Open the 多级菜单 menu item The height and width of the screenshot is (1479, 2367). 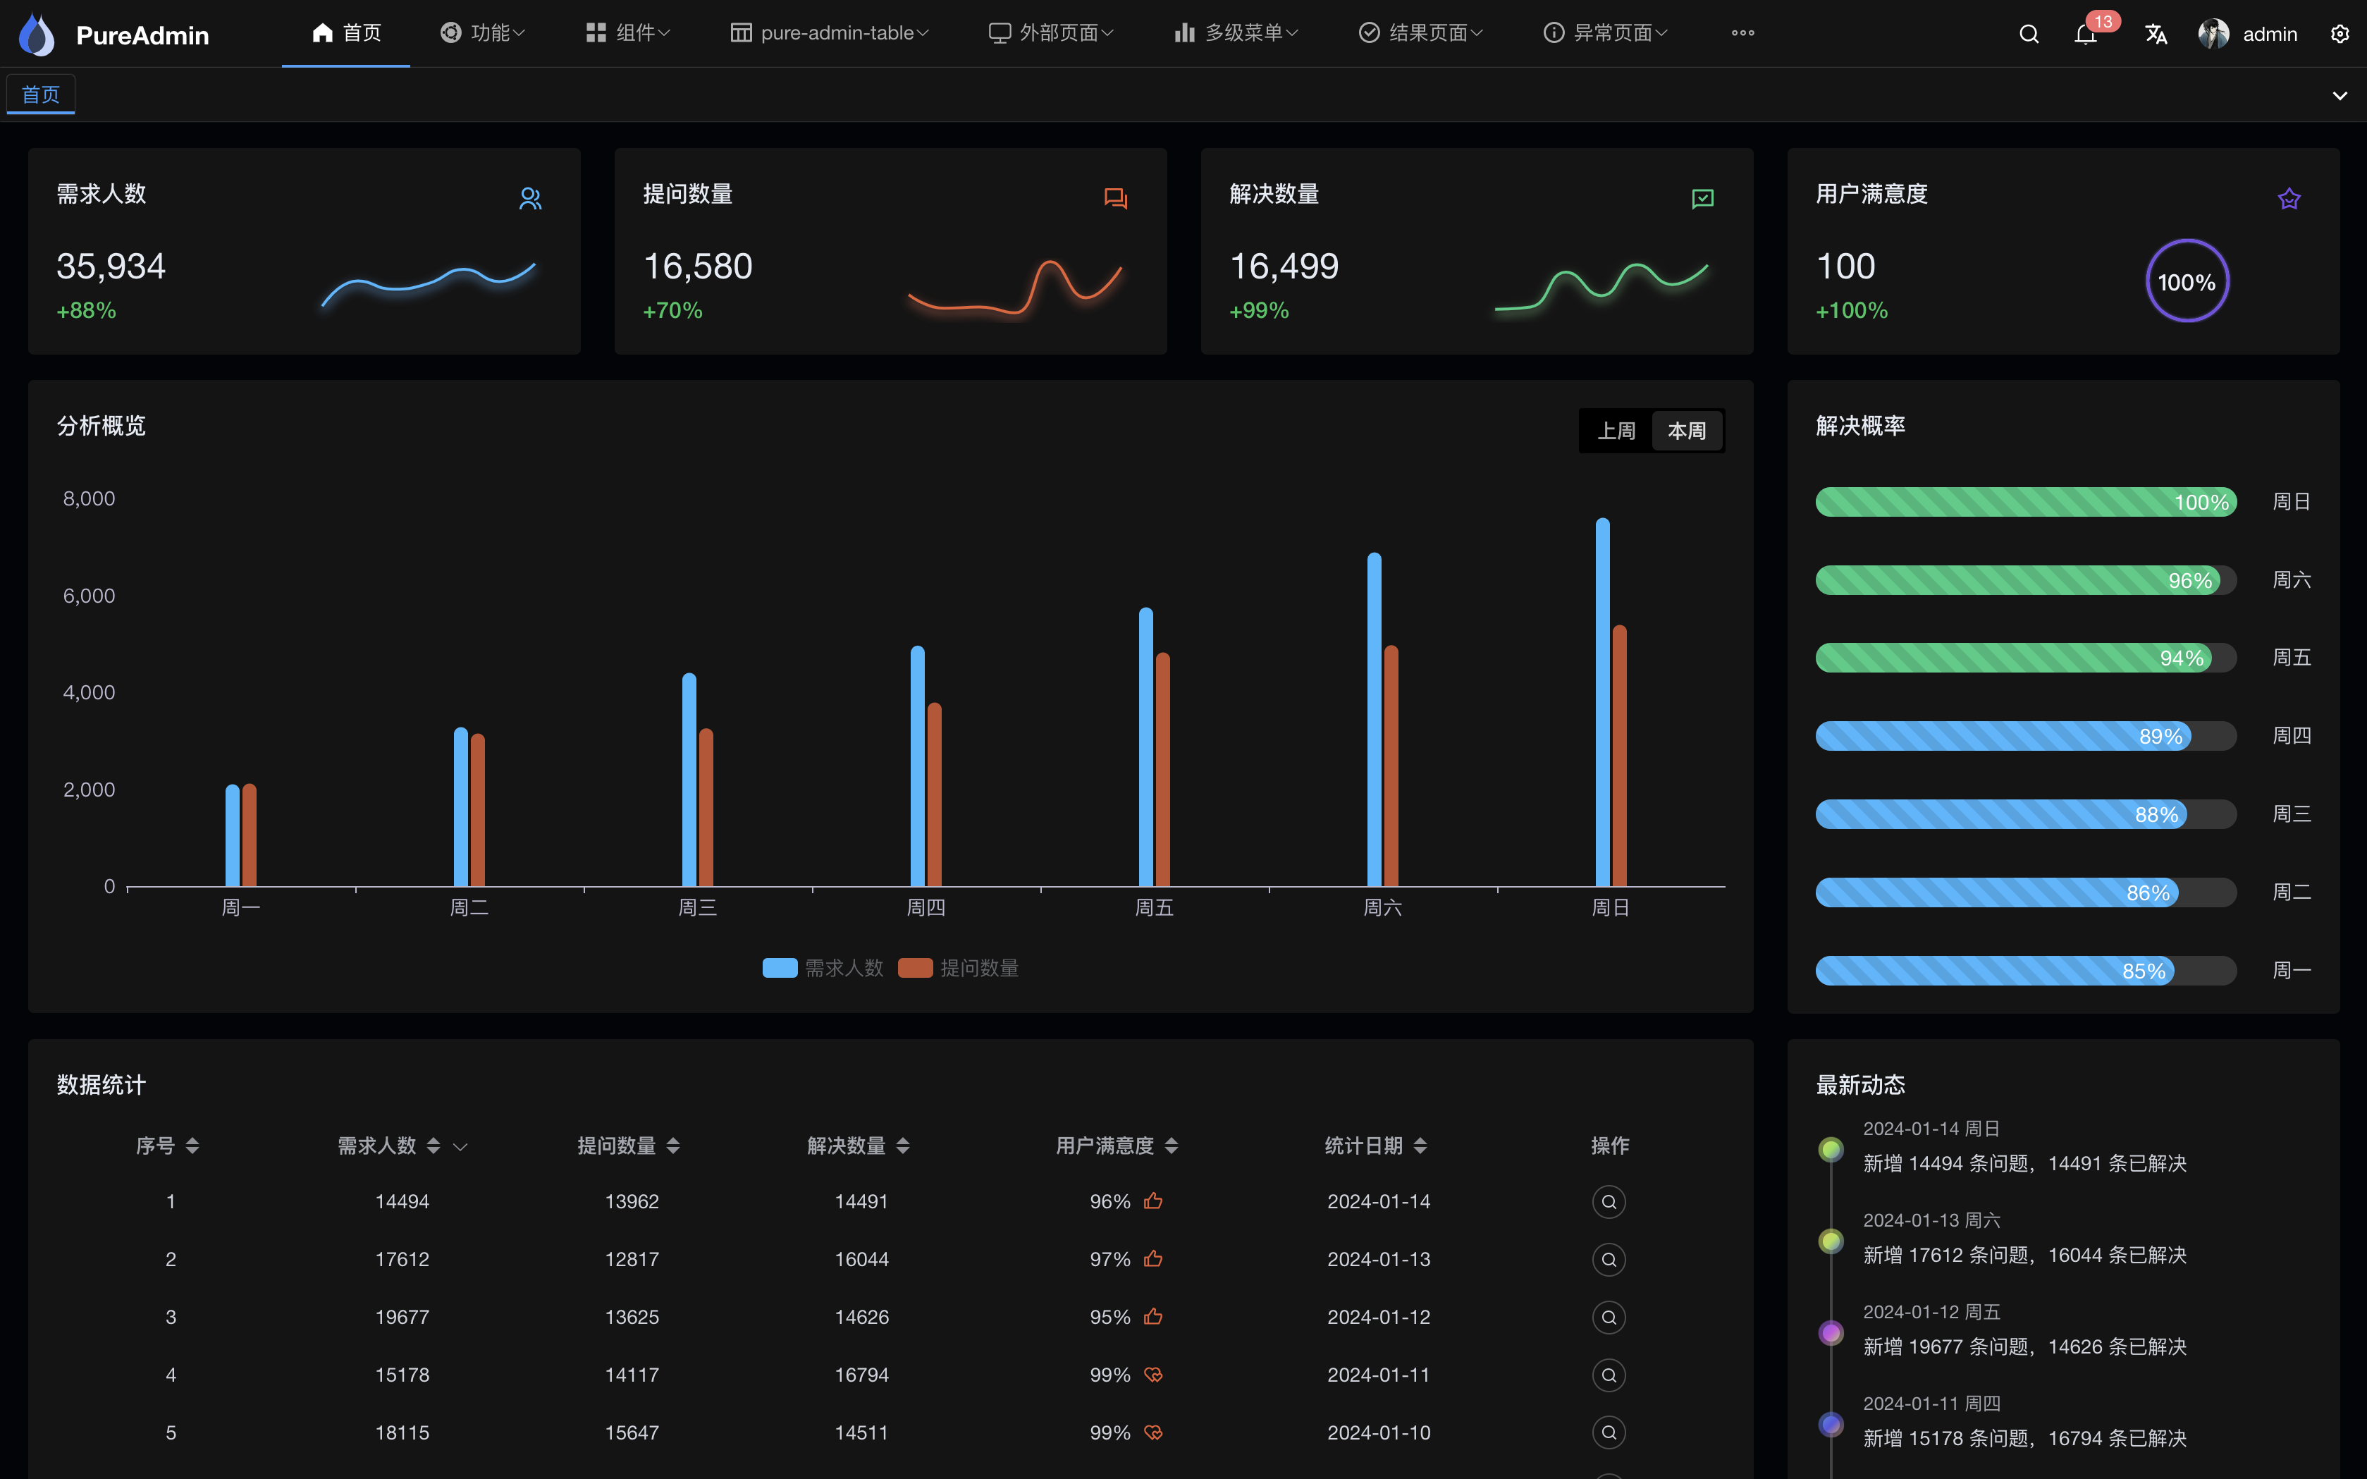(1234, 32)
